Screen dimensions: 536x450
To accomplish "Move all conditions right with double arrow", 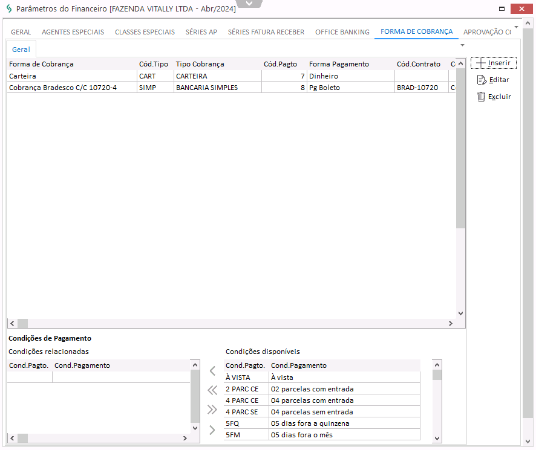I will (212, 410).
